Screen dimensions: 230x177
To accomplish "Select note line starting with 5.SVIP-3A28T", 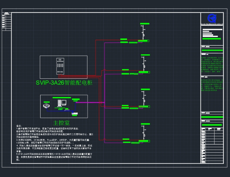I will [x=54, y=154].
